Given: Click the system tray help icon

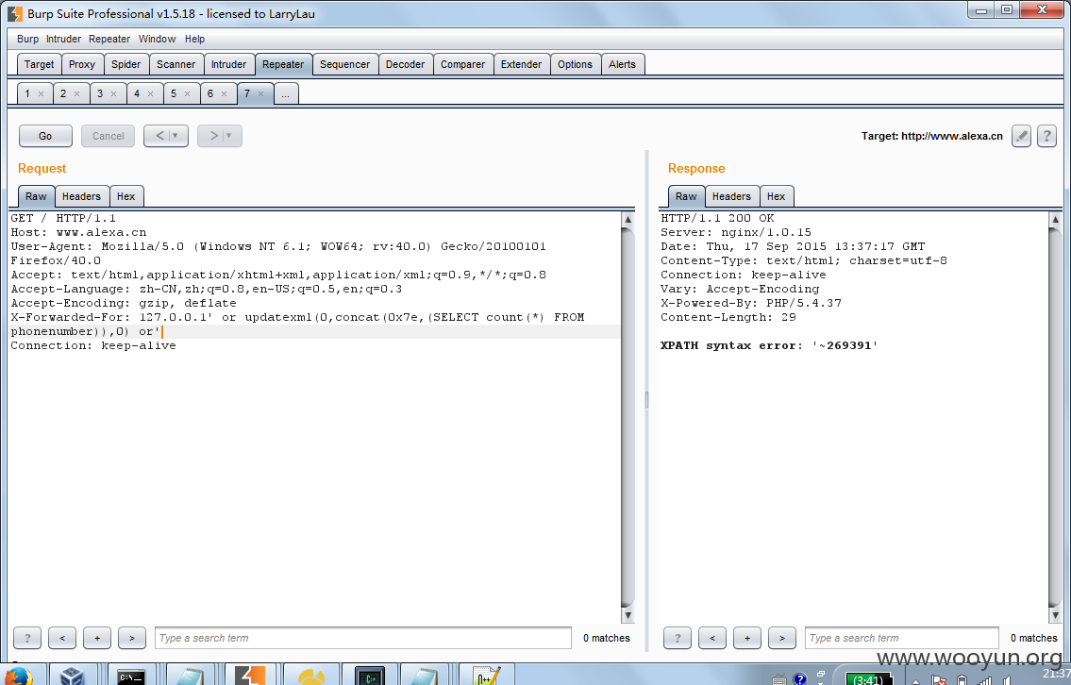Looking at the screenshot, I should 800,678.
